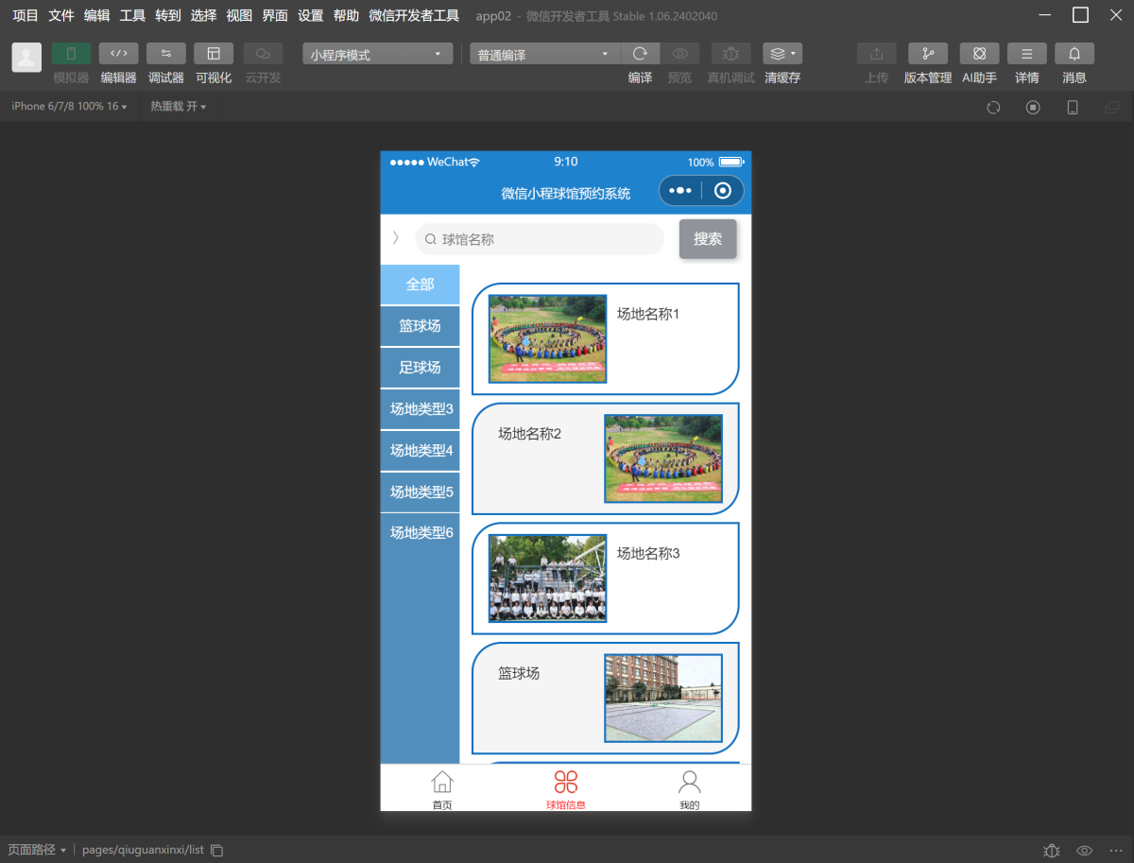Toggle the Debugger panel button

click(x=165, y=54)
